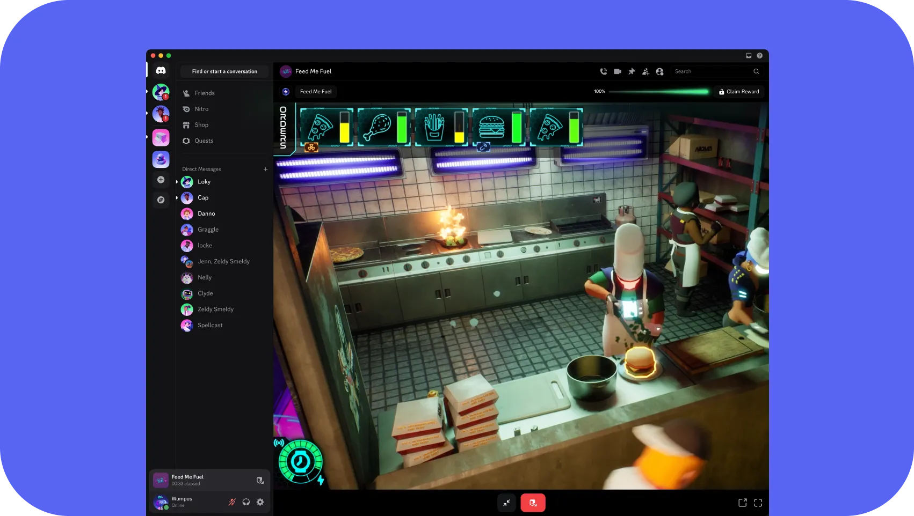Click the Feed Me Fuel activity label
Image resolution: width=914 pixels, height=516 pixels.
316,92
